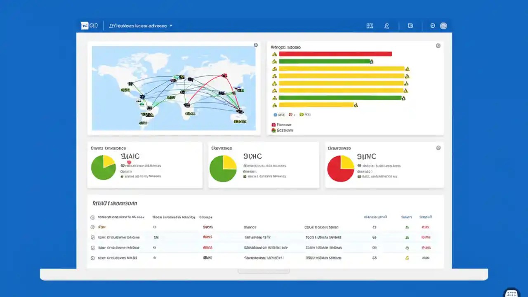
Task: Click the info icon on the bar chart panel
Action: coord(438,45)
